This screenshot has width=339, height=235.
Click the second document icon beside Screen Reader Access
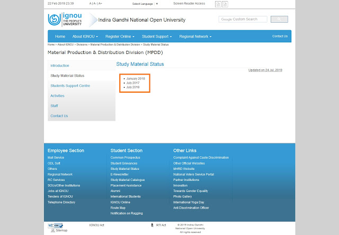(x=225, y=4)
